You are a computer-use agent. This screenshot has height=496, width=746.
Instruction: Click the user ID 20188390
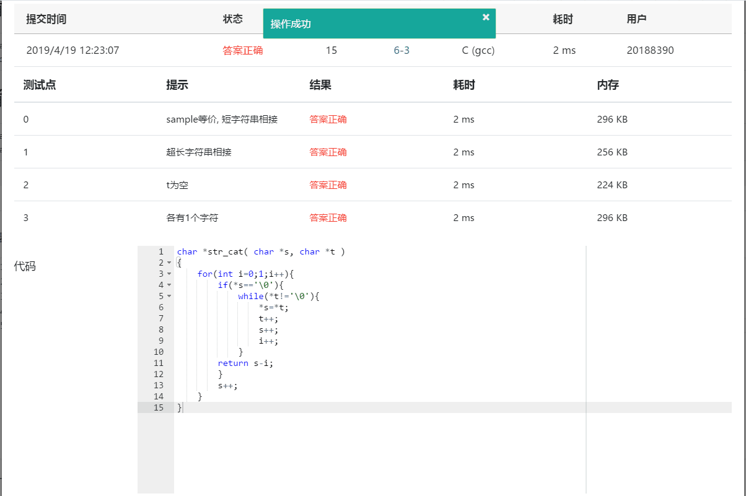click(x=650, y=50)
